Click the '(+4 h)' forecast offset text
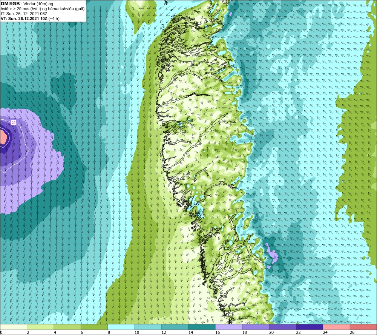Viewport: 377px width, 335px height. pyautogui.click(x=54, y=19)
